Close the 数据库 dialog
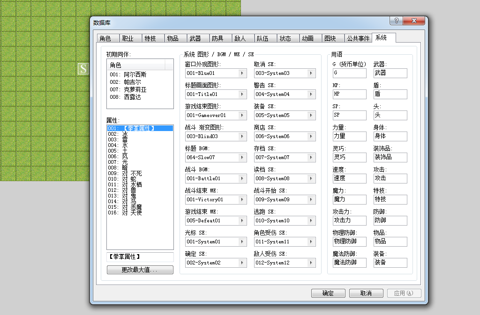480x315 pixels. (414, 21)
